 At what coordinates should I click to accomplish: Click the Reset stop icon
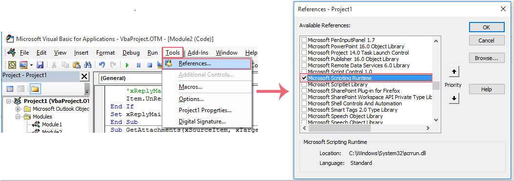pos(150,65)
